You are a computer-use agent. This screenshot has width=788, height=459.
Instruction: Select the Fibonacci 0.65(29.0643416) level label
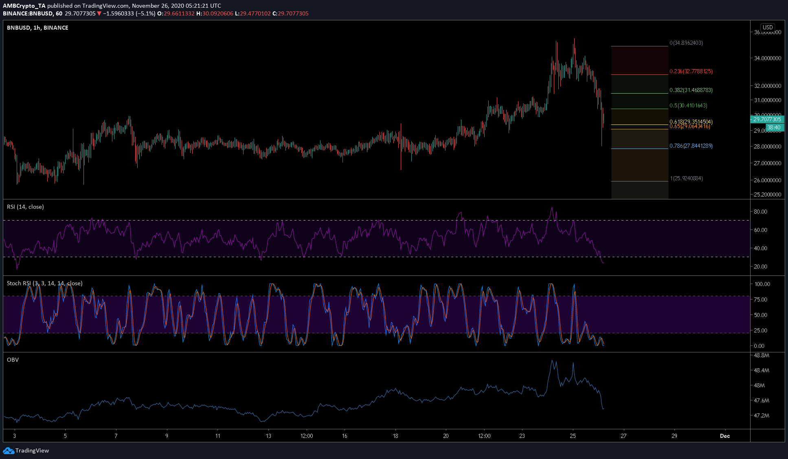(690, 127)
